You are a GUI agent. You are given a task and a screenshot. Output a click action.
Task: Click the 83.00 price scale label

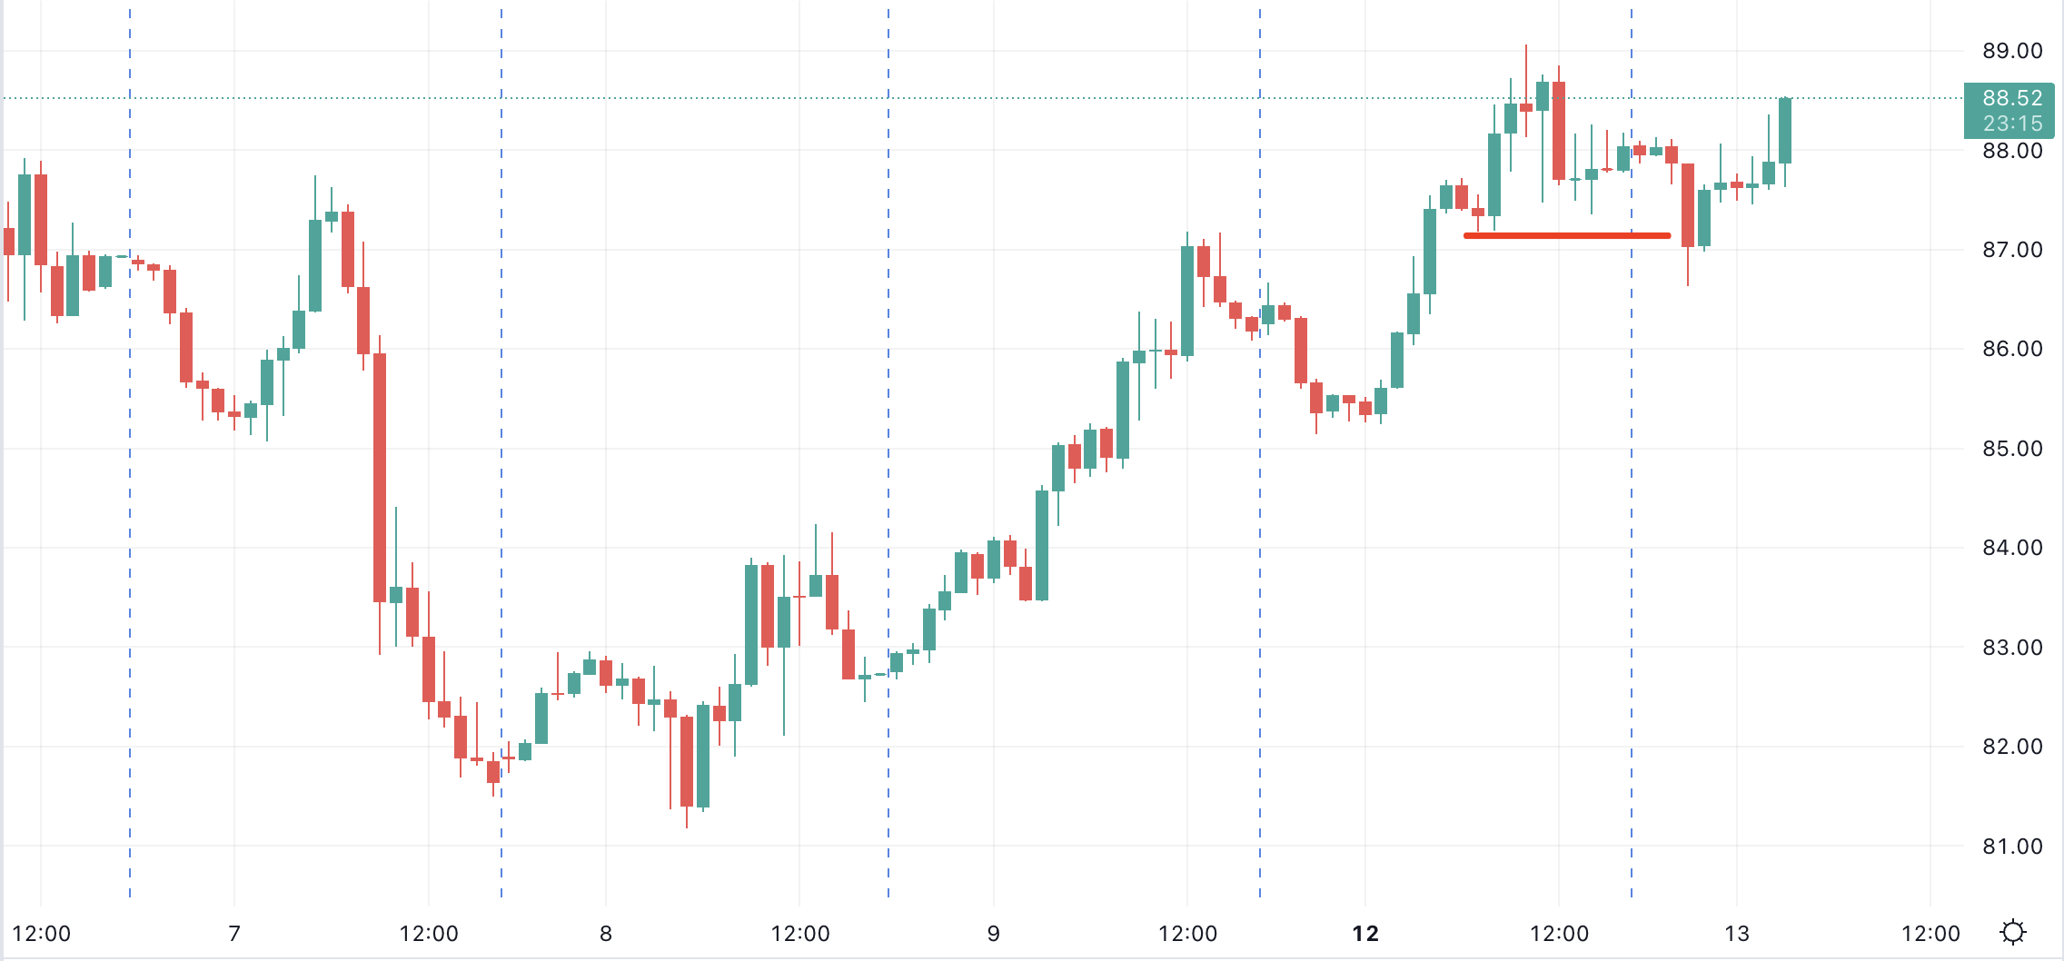pos(2011,648)
